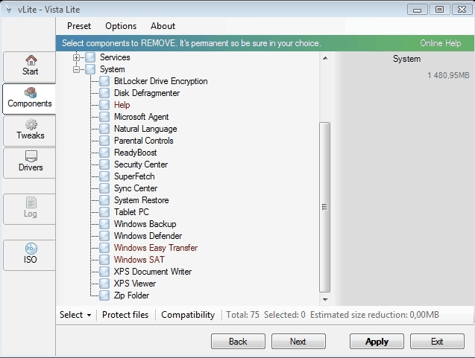Open the About menu

pos(163,26)
